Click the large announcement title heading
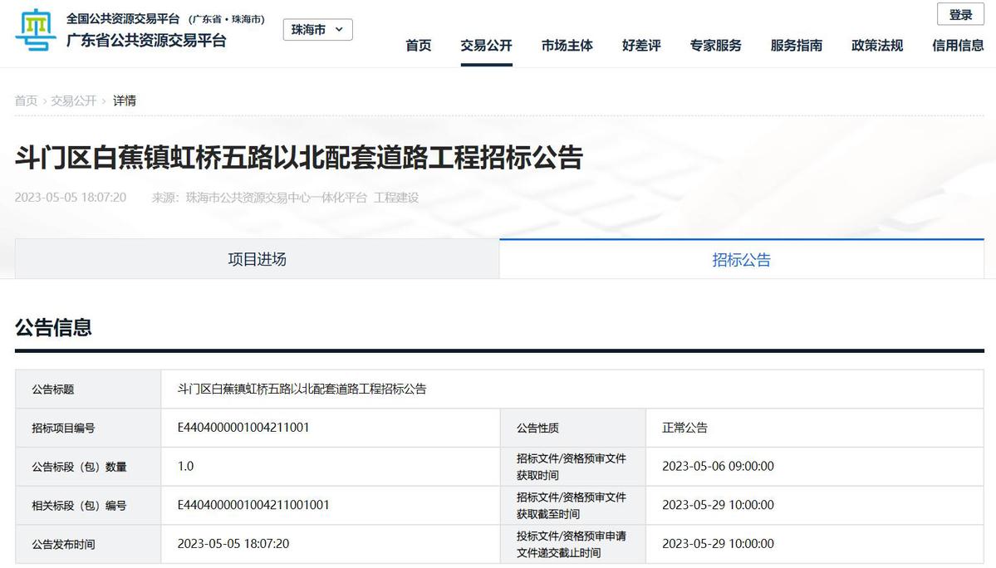996x568 pixels. [x=298, y=158]
